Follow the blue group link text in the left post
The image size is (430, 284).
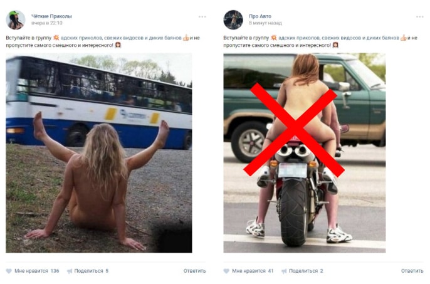(x=121, y=38)
